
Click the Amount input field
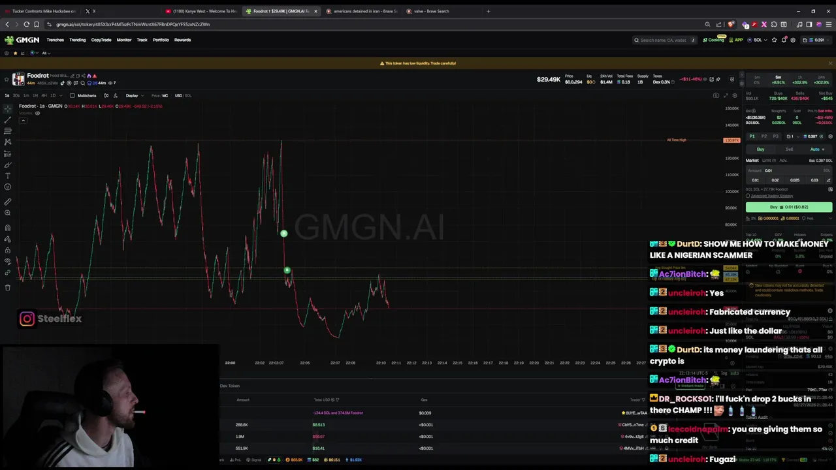pos(789,170)
